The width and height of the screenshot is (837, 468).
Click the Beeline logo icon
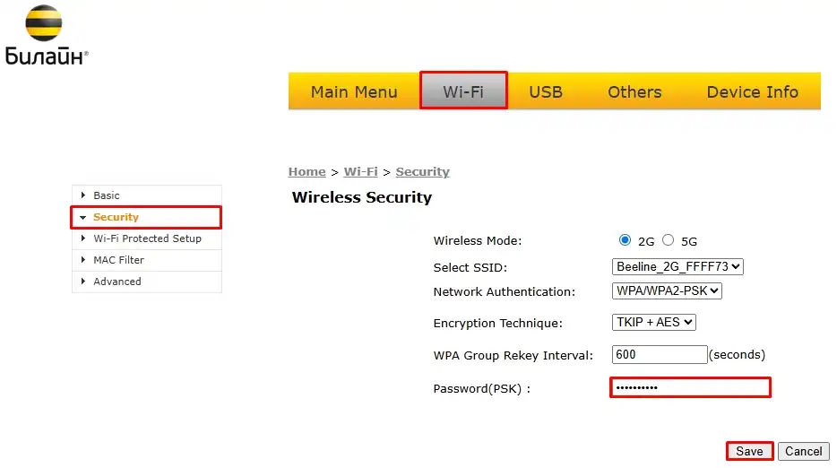[x=43, y=24]
